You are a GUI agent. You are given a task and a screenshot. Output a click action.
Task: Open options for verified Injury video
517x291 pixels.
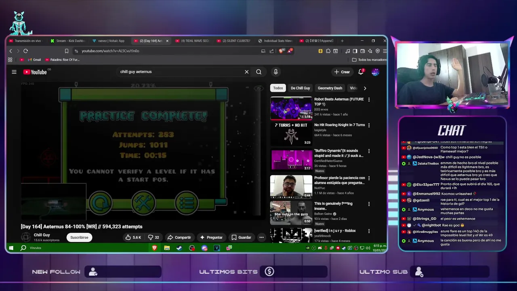(369, 231)
